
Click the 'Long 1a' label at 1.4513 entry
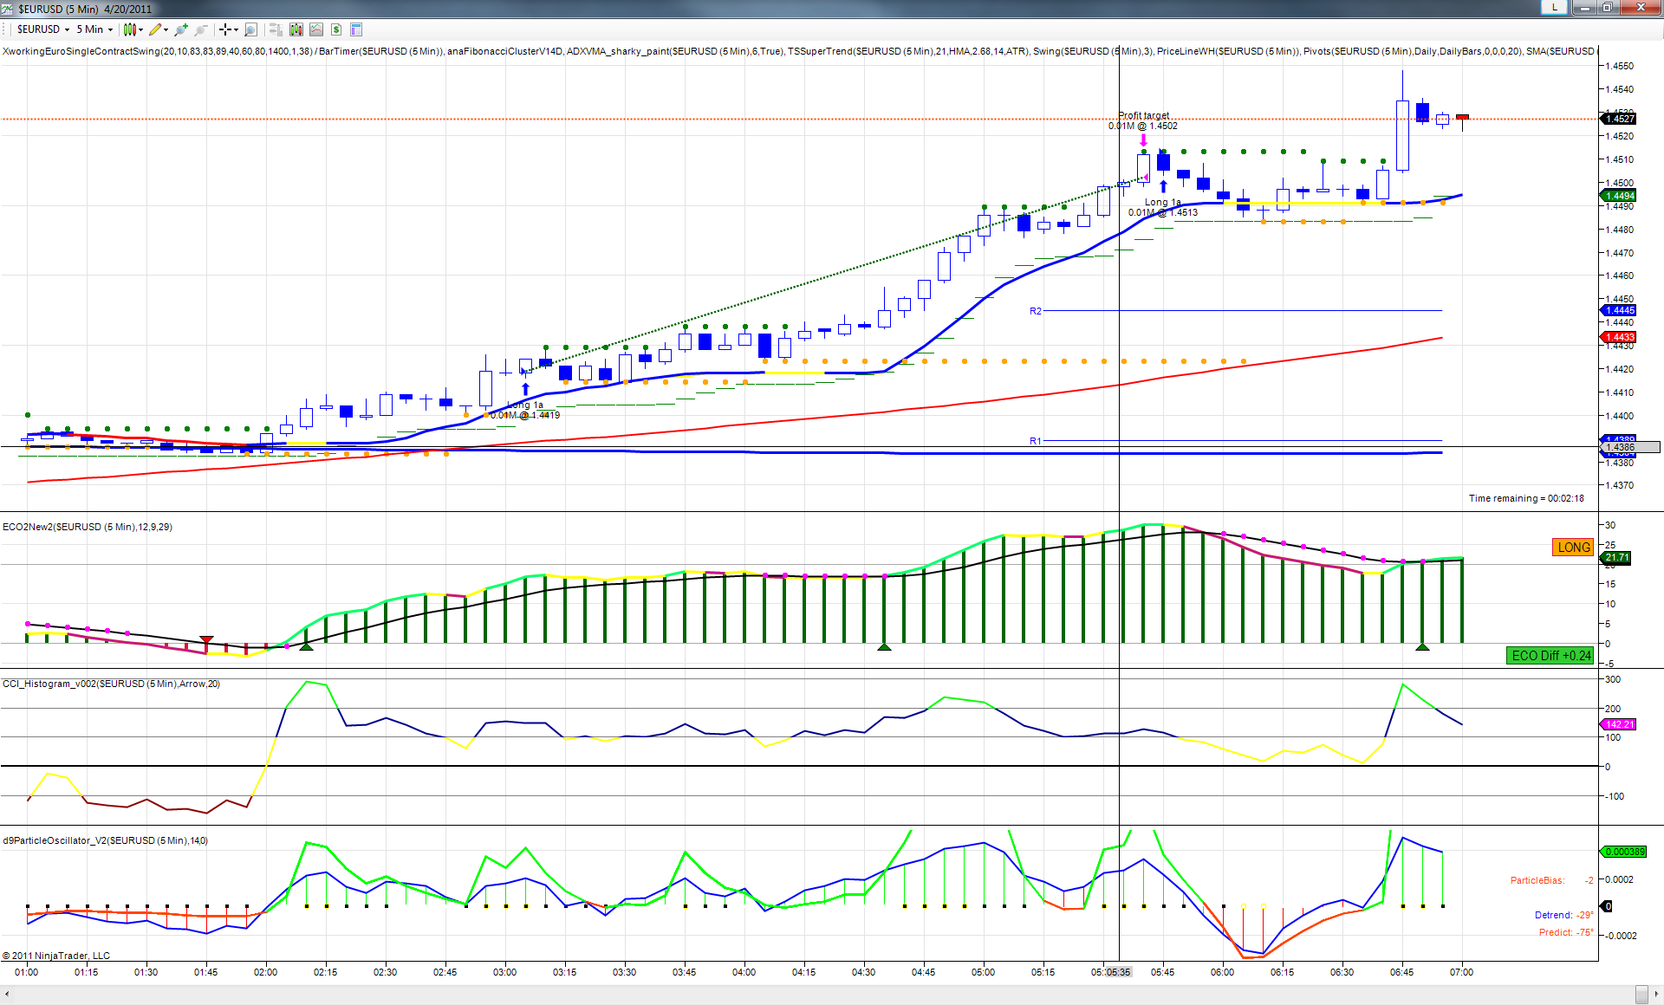1163,202
